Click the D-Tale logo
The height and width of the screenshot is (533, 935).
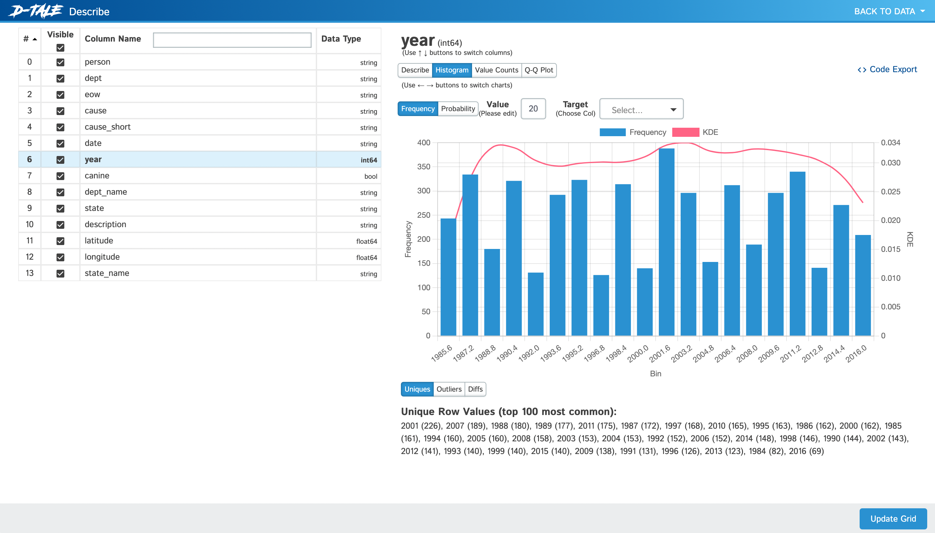tap(35, 11)
